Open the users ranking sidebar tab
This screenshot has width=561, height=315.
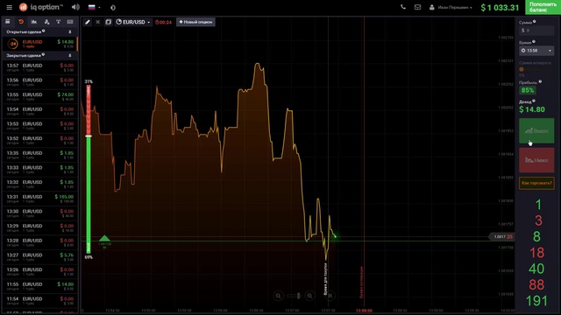point(46,22)
